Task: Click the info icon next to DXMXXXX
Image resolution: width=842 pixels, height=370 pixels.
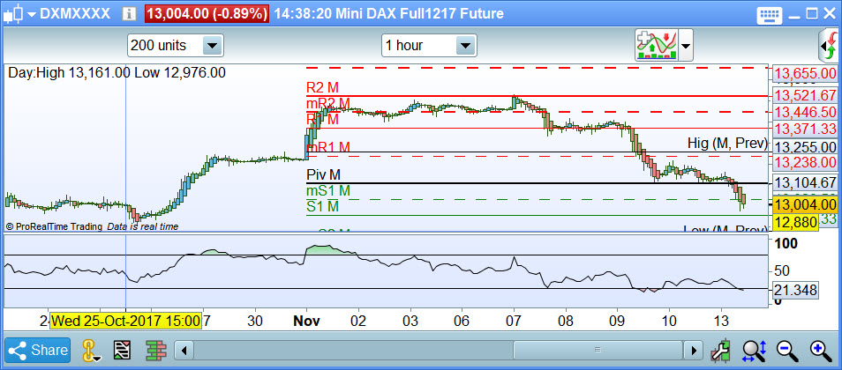Action: tap(129, 13)
